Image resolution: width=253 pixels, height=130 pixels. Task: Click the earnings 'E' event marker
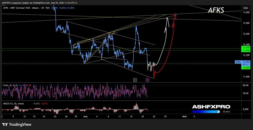[x=135, y=80]
